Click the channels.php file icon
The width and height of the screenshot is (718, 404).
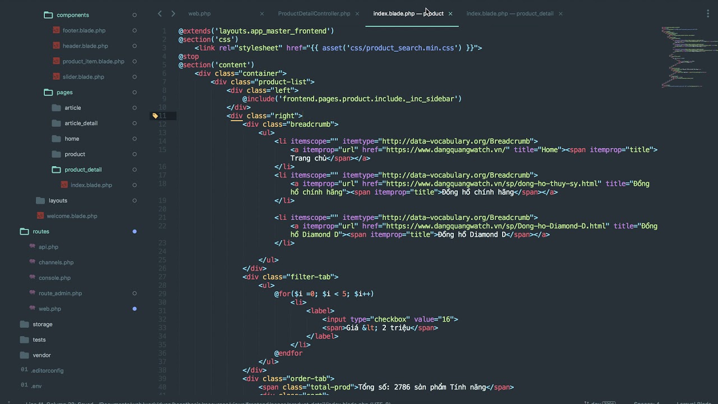(33, 262)
